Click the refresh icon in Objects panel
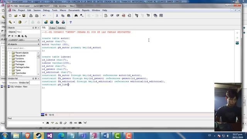This screenshot has width=247, height=139. pos(9,36)
